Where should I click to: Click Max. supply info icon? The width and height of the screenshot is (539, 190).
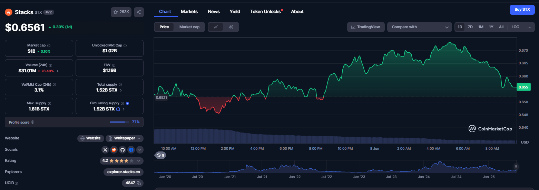click(49, 103)
